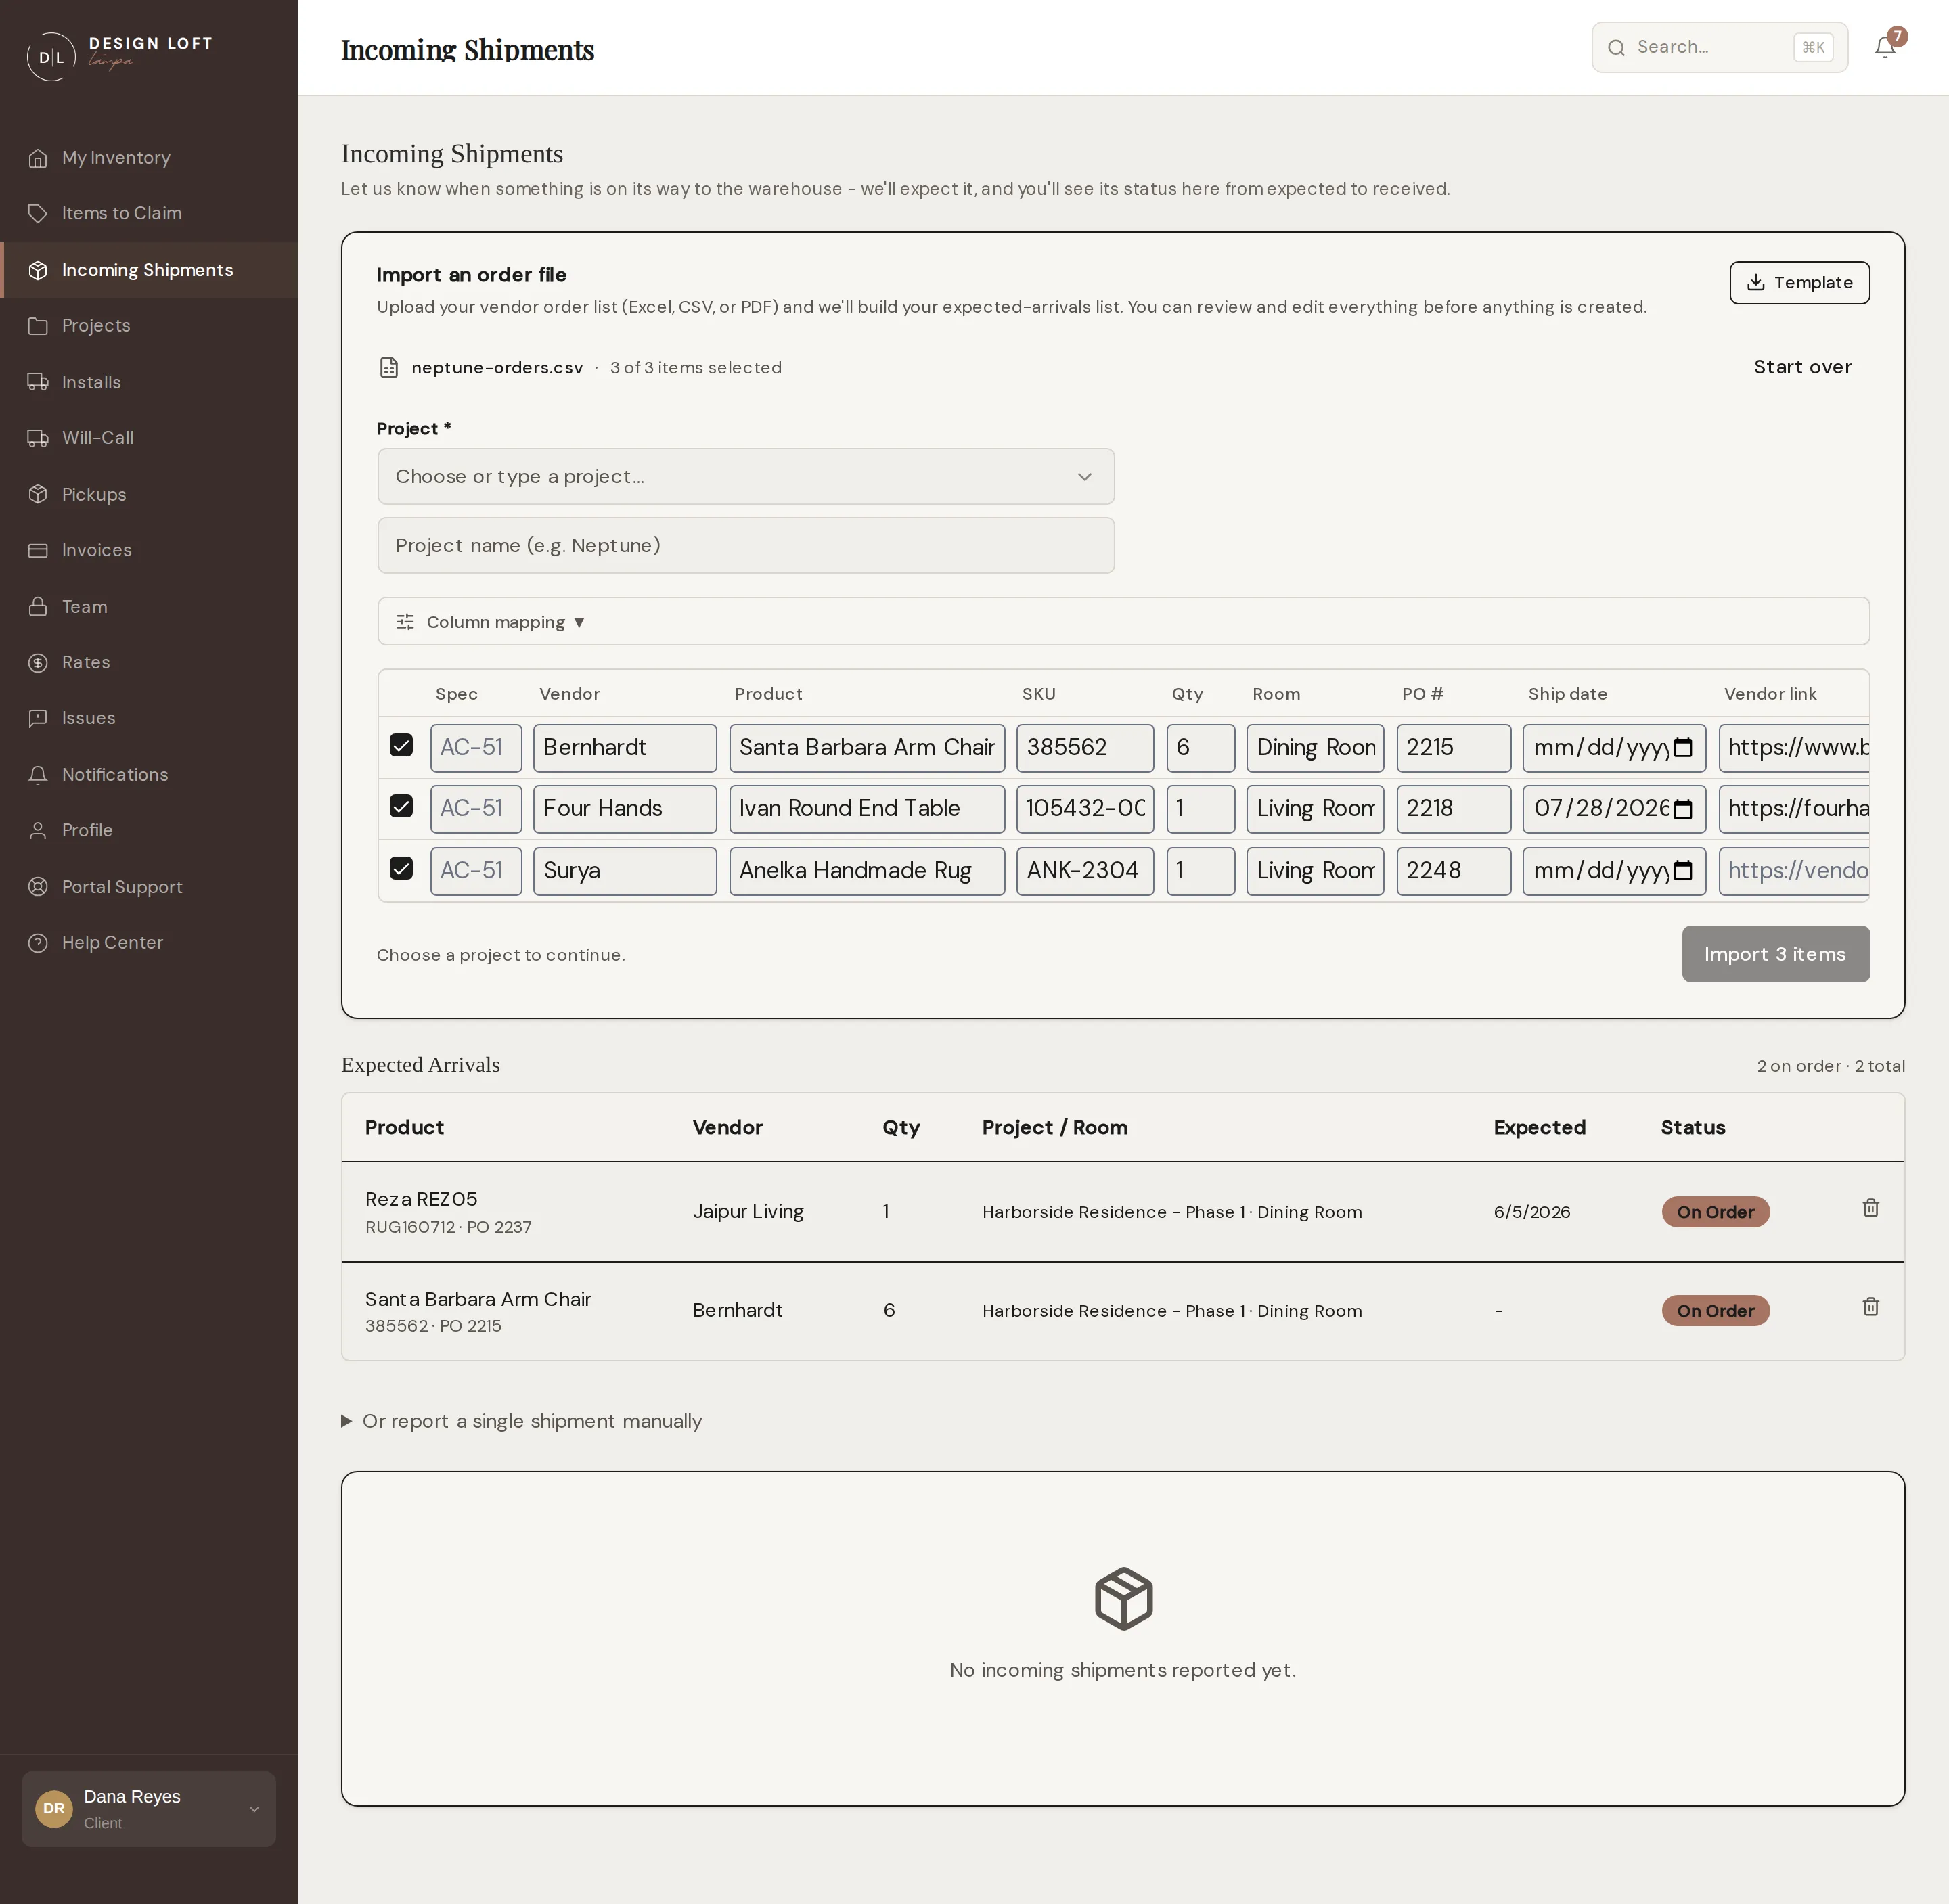Click On Order status for Reza REZ05
This screenshot has height=1904, width=1949.
coord(1715,1212)
